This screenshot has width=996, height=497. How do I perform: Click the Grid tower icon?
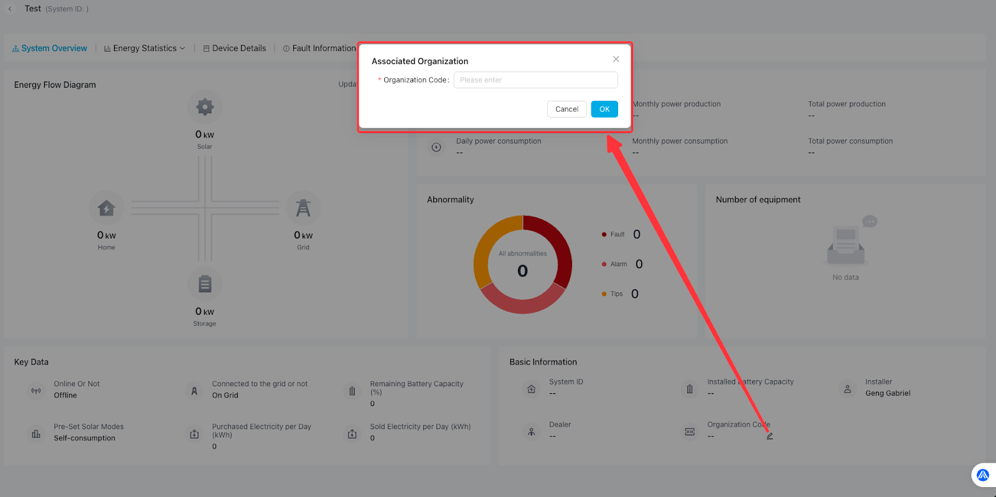303,208
